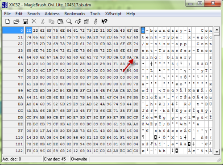Click the New file toolbar icon
The height and width of the screenshot is (165, 223).
coord(8,21)
